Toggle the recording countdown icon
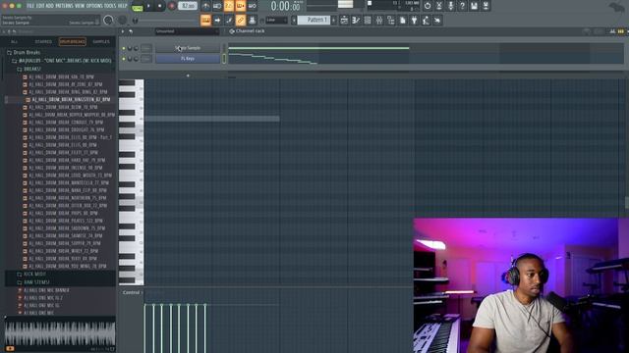The width and height of the screenshot is (629, 353). click(x=229, y=6)
